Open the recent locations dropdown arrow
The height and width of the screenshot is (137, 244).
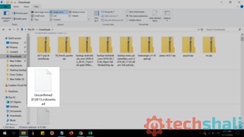click(14, 29)
